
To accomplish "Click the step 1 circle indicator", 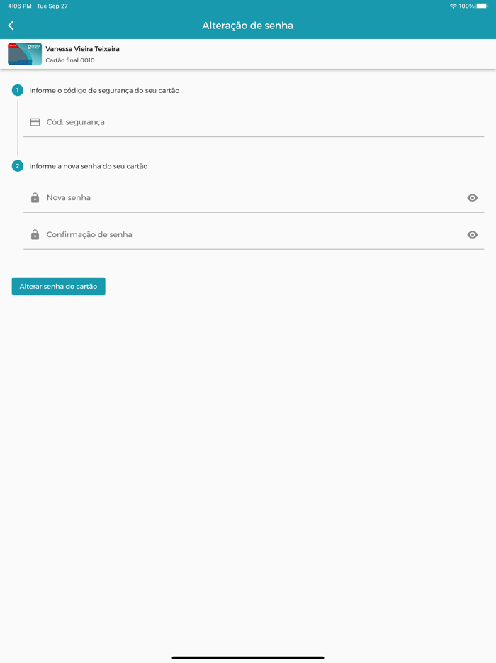I will pos(17,90).
